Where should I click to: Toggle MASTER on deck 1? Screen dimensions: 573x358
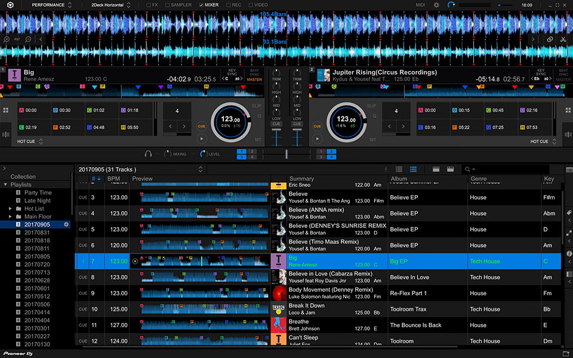pyautogui.click(x=254, y=79)
